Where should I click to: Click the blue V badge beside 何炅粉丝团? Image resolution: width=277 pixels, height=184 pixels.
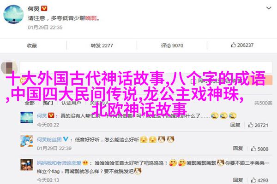click(x=66, y=139)
